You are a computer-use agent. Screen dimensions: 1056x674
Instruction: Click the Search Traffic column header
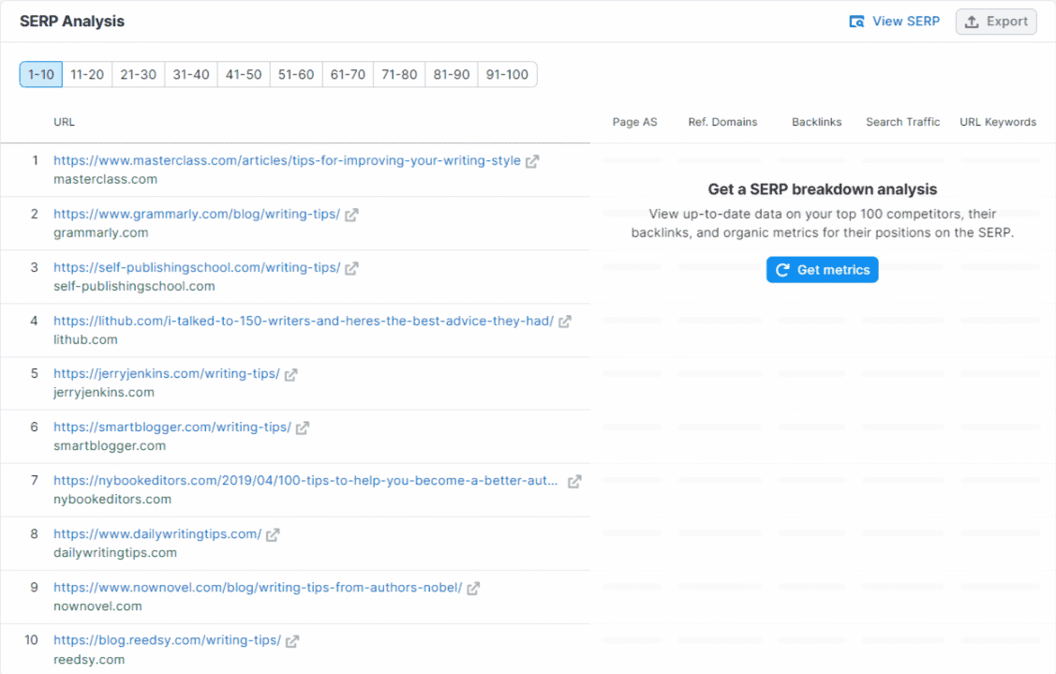click(x=903, y=122)
